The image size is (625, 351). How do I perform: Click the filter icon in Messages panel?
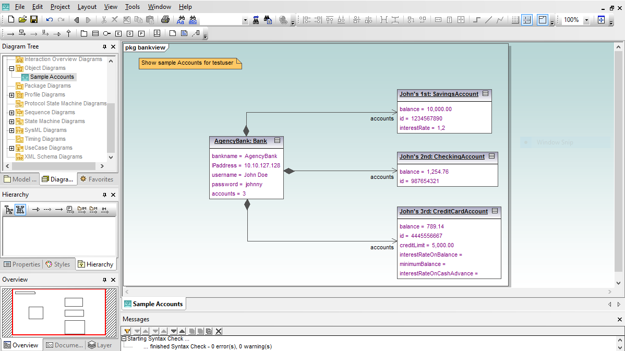(127, 331)
